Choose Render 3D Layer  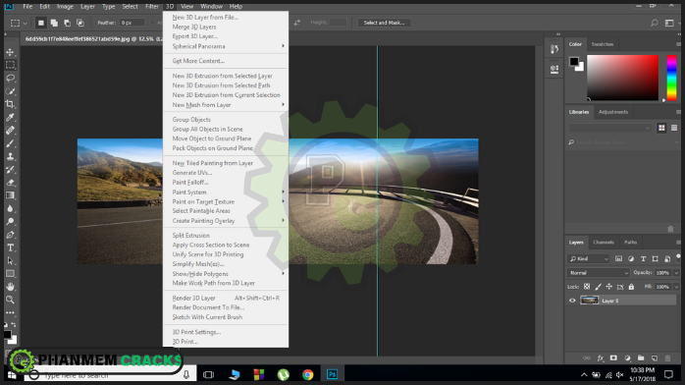point(226,298)
